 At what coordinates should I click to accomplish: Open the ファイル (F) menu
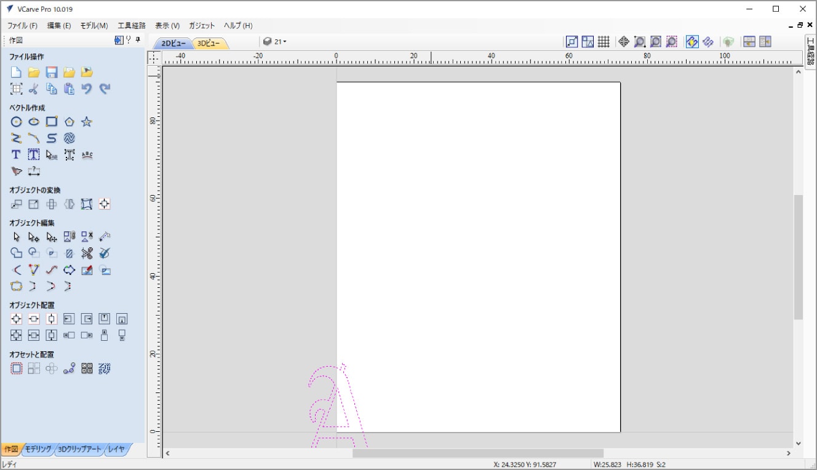[x=22, y=26]
